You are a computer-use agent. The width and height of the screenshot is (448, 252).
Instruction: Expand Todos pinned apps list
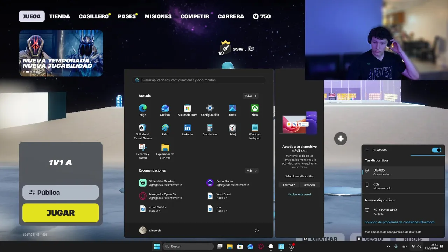(x=251, y=96)
